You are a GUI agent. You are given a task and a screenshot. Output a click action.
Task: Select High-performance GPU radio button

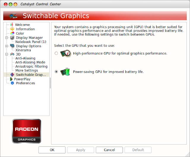click(56, 53)
